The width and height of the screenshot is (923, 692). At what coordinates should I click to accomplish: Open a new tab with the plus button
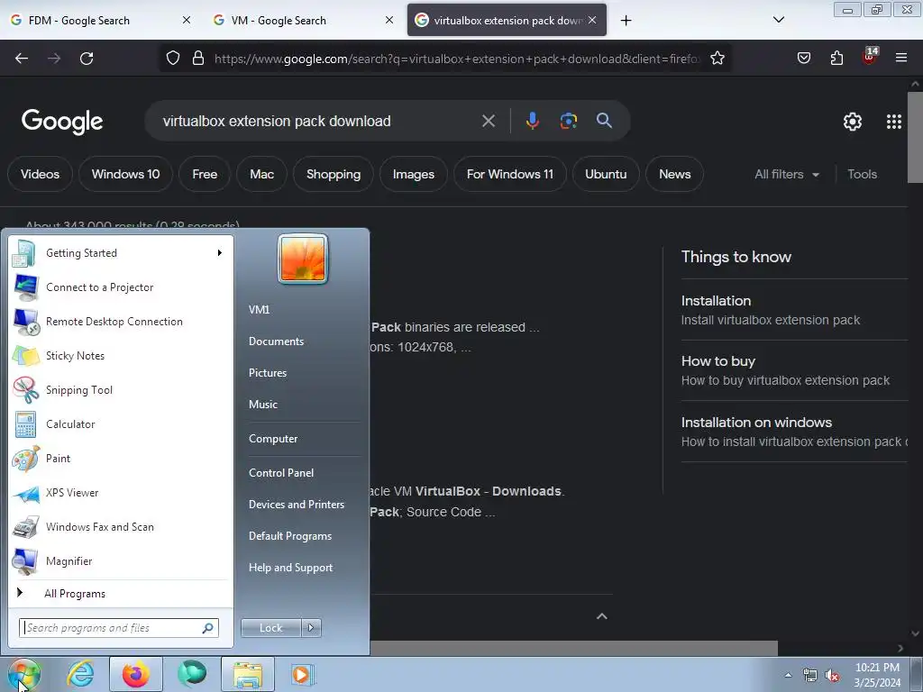626,21
